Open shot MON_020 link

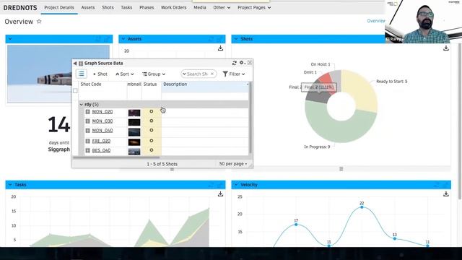coord(103,112)
